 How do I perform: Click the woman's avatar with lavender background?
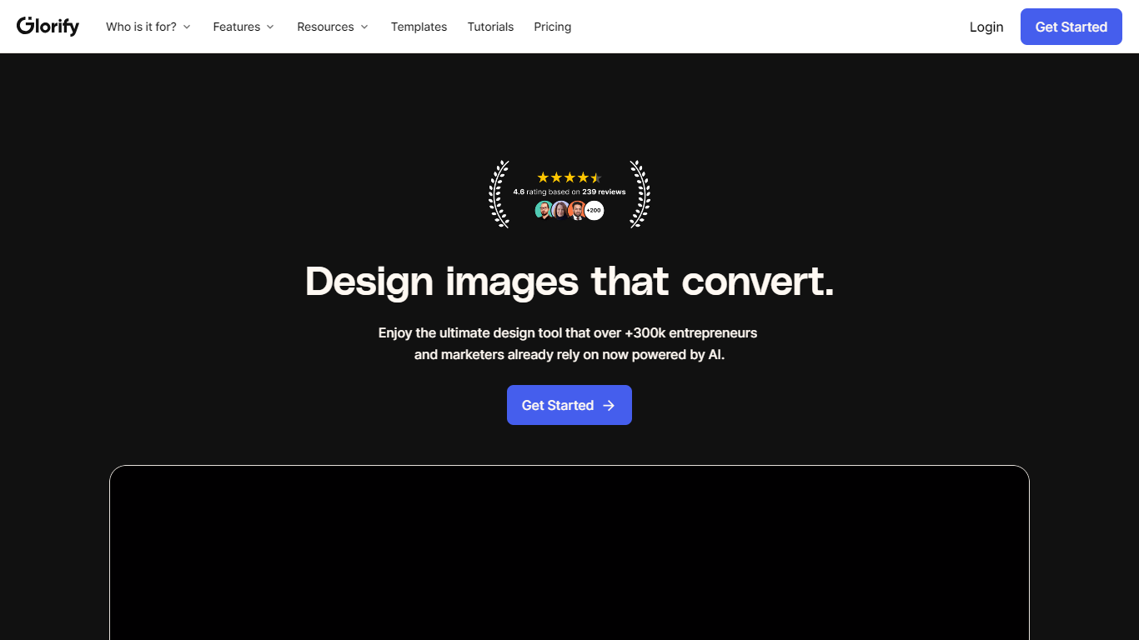[x=560, y=210]
